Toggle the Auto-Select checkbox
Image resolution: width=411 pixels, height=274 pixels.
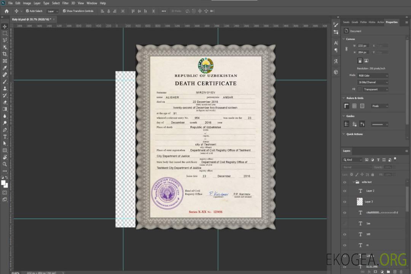(x=27, y=11)
